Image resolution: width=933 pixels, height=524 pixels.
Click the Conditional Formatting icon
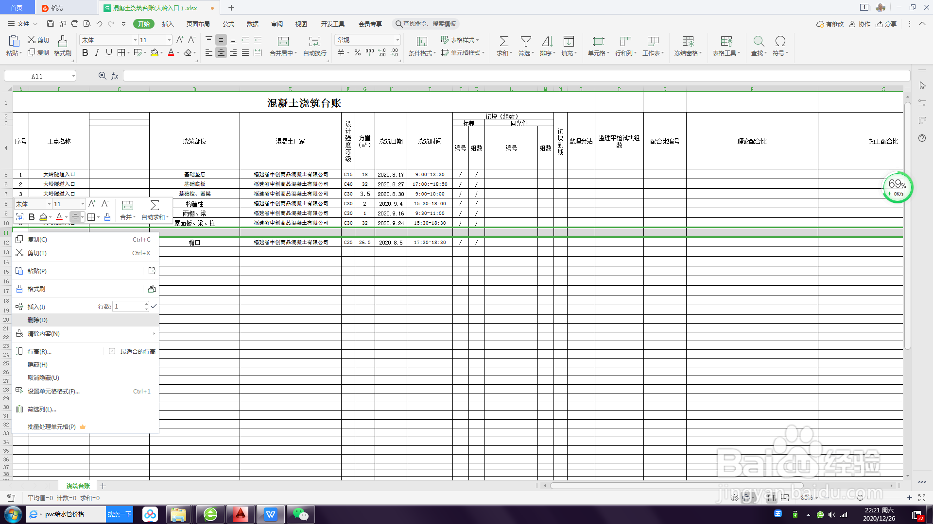[x=422, y=42]
